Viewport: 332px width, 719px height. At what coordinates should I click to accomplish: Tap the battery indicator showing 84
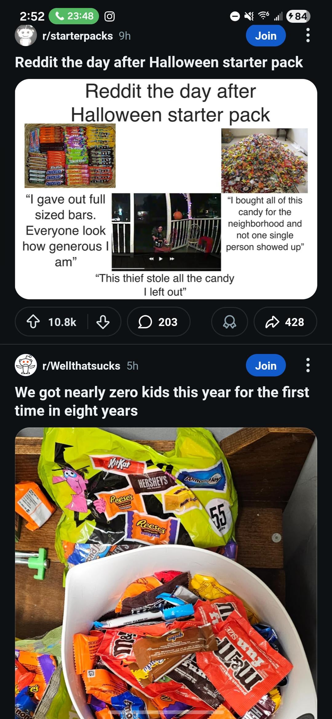tap(298, 16)
